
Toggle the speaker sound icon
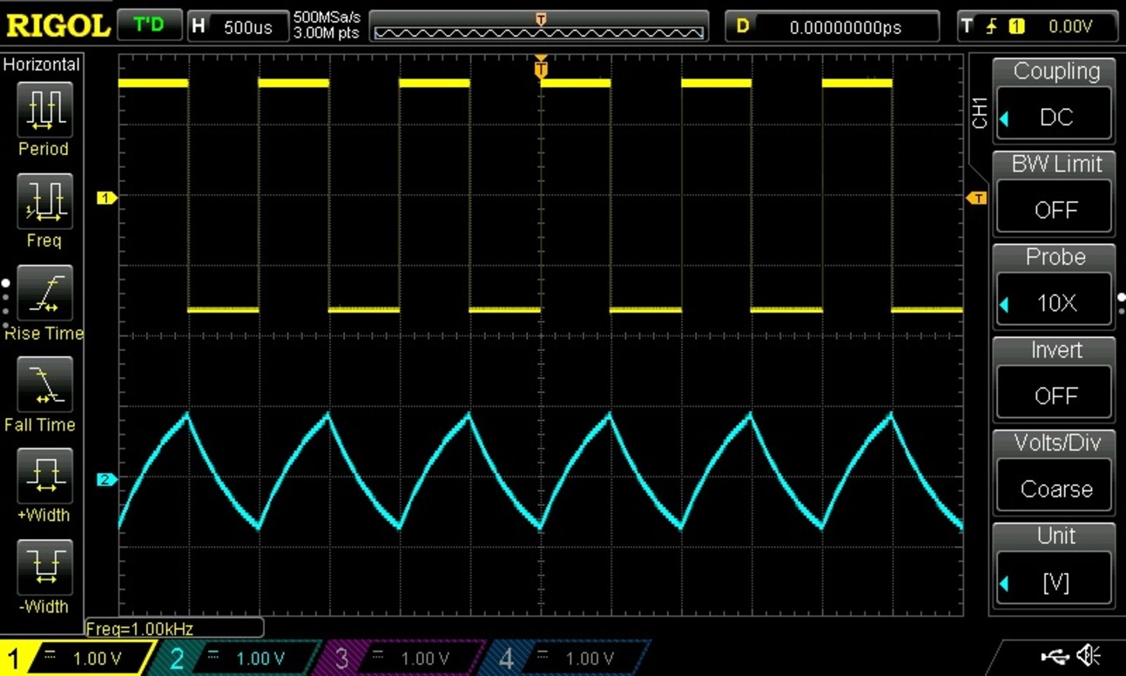1087,655
